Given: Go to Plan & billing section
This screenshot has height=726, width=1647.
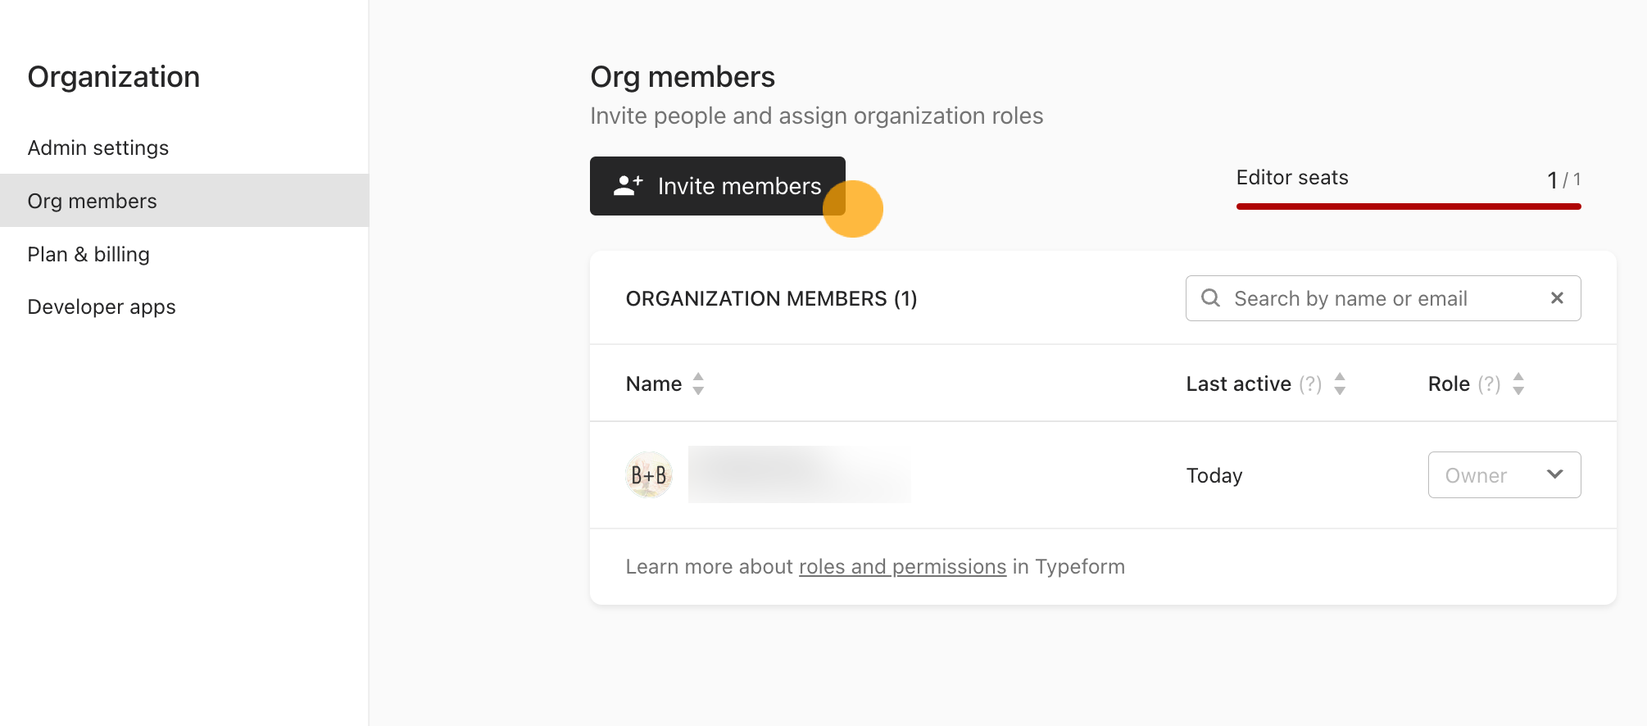Looking at the screenshot, I should point(88,254).
